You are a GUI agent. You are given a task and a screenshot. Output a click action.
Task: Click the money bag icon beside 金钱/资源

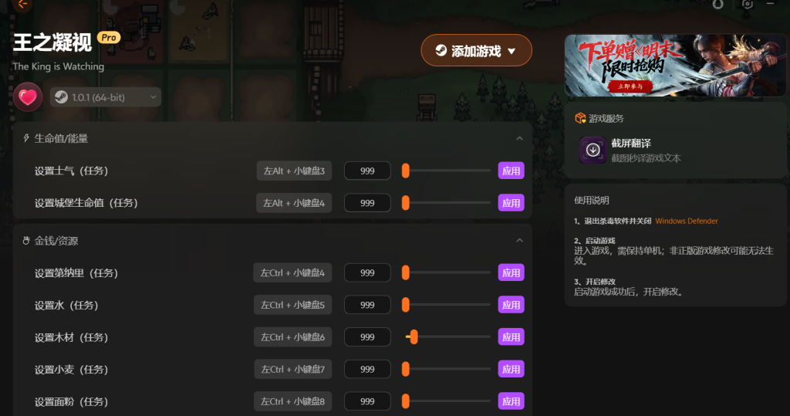click(26, 241)
